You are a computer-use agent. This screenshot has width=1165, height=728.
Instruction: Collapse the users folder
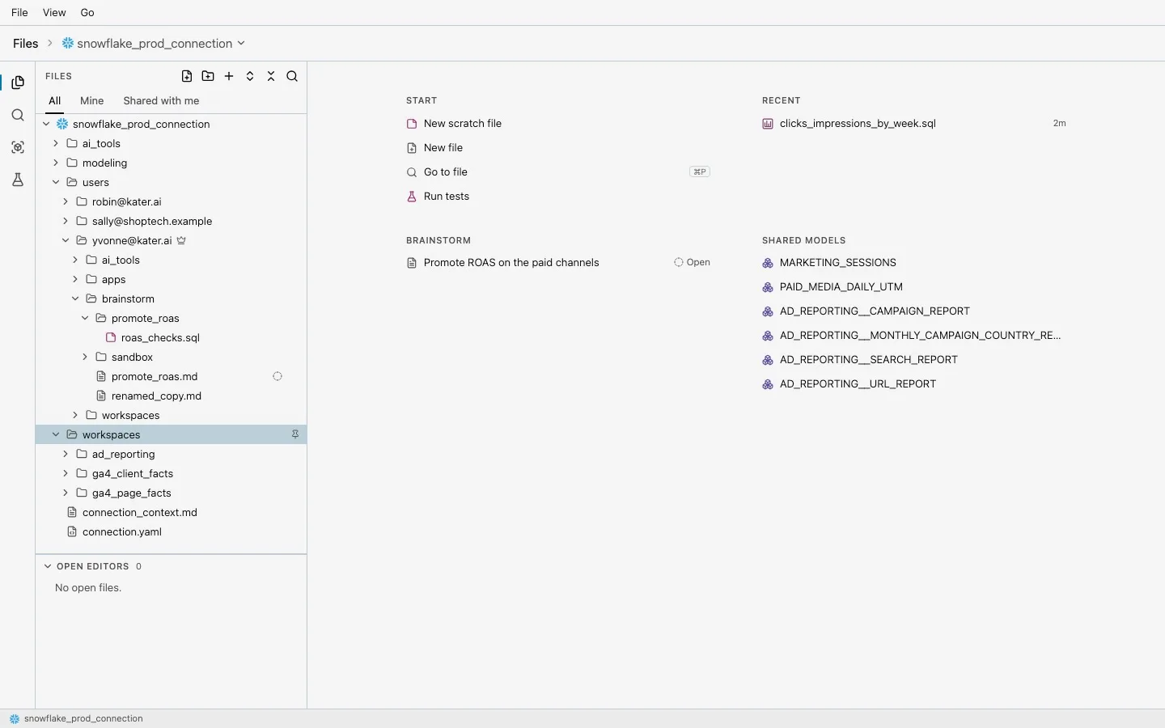pyautogui.click(x=56, y=182)
